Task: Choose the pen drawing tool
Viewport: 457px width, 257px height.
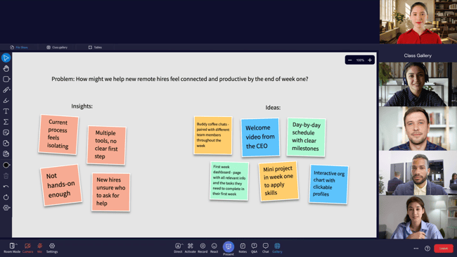Action: point(6,90)
